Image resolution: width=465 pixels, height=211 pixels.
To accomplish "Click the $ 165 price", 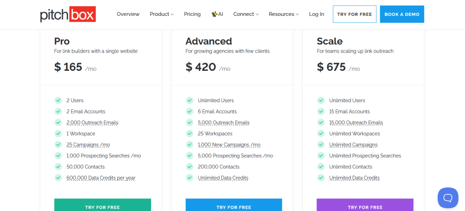I will (x=68, y=67).
